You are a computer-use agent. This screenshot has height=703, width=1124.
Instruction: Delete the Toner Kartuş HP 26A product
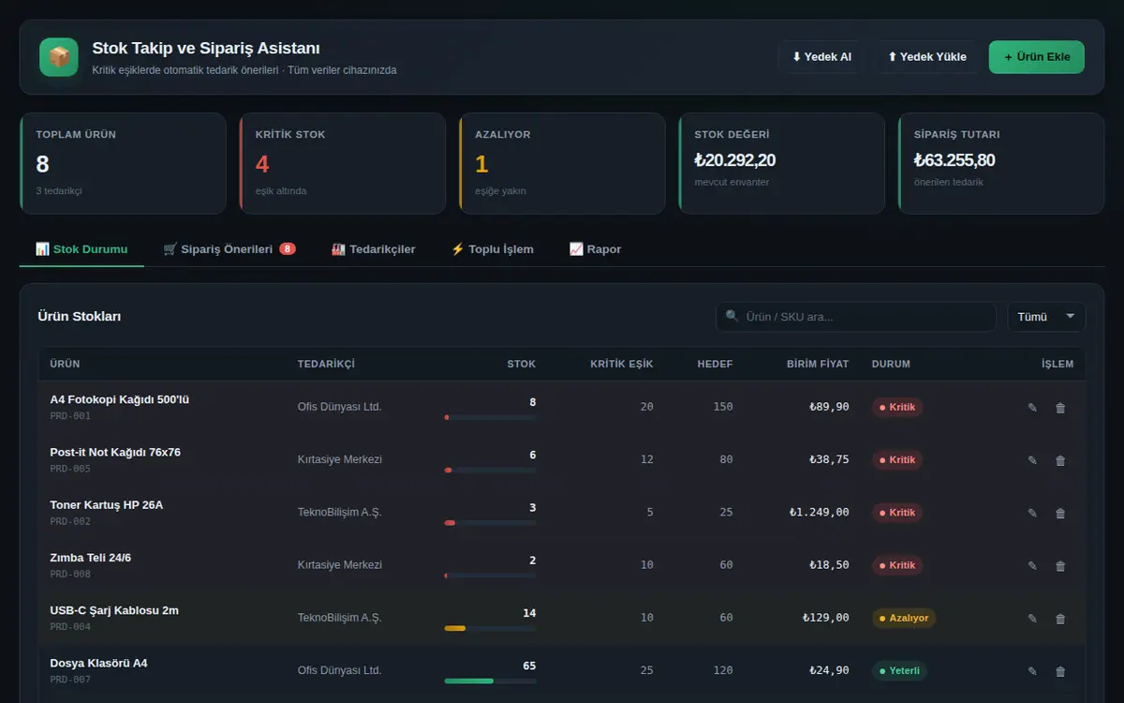[x=1060, y=513]
